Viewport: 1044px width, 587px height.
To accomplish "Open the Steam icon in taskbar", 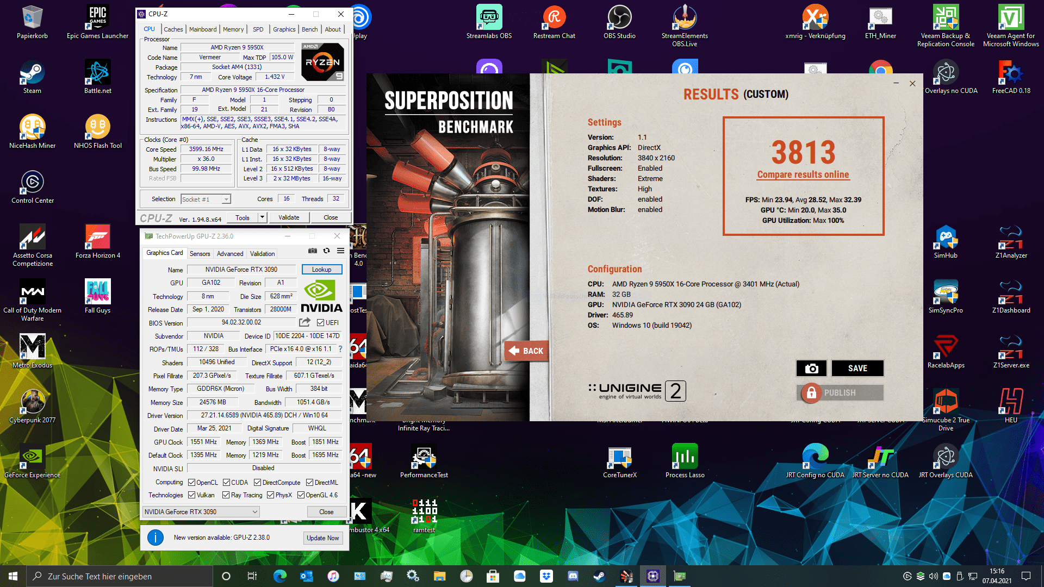I will coord(599,576).
